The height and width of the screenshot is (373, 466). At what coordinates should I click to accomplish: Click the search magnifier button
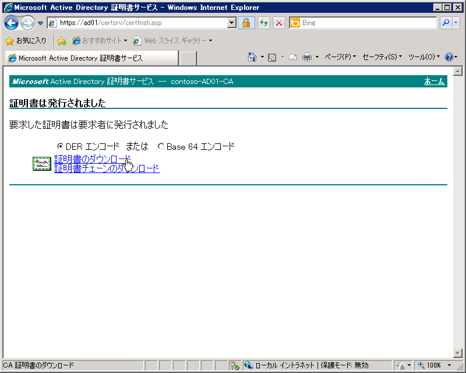tap(446, 23)
